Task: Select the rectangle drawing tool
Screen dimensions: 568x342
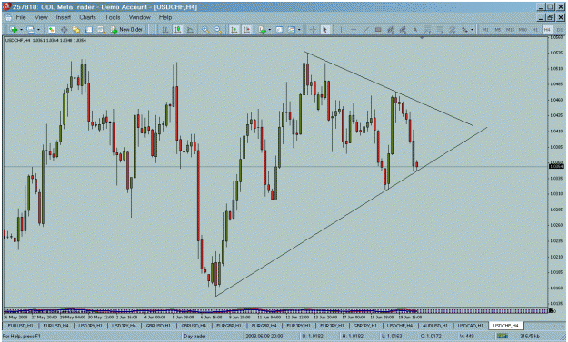Action: [x=378, y=30]
